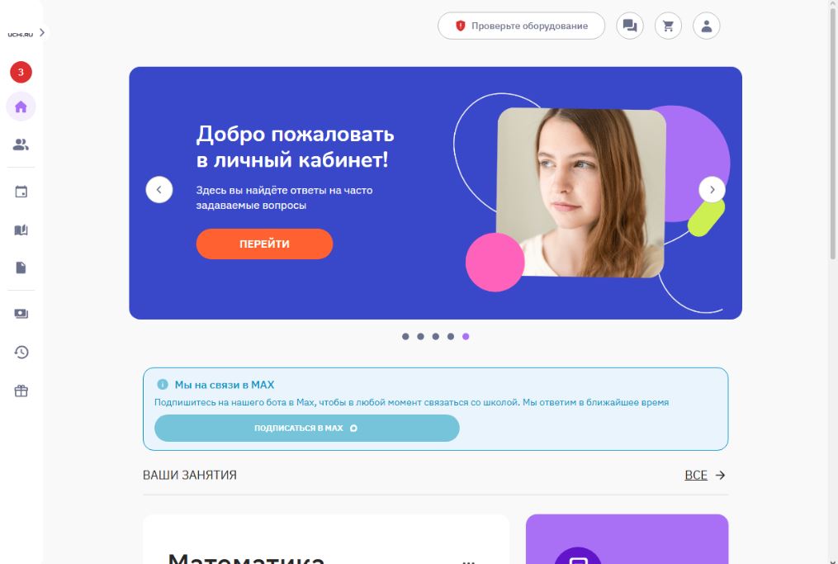Image resolution: width=838 pixels, height=564 pixels.
Task: Click the open book icon in sidebar
Action: tap(21, 230)
